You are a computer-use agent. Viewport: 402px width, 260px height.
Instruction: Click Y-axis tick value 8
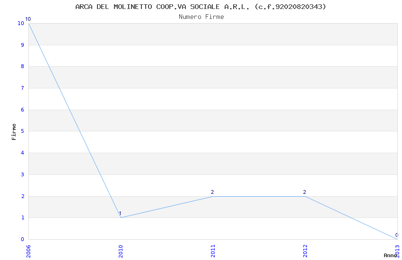23,66
